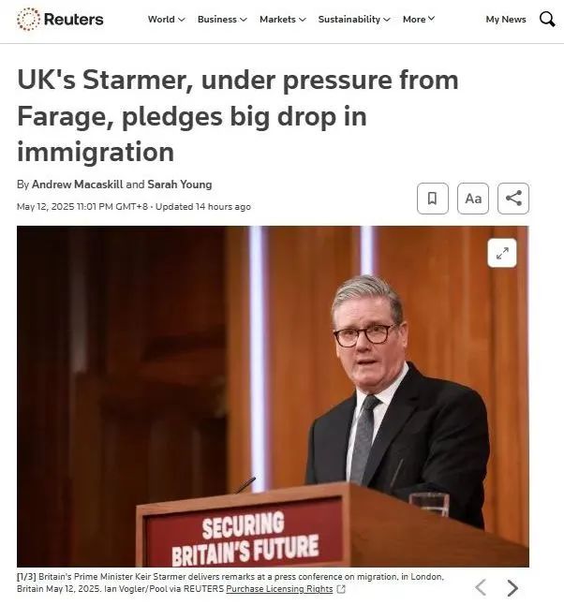Open author Sarah Young's profile
564x605 pixels.
pyautogui.click(x=180, y=184)
